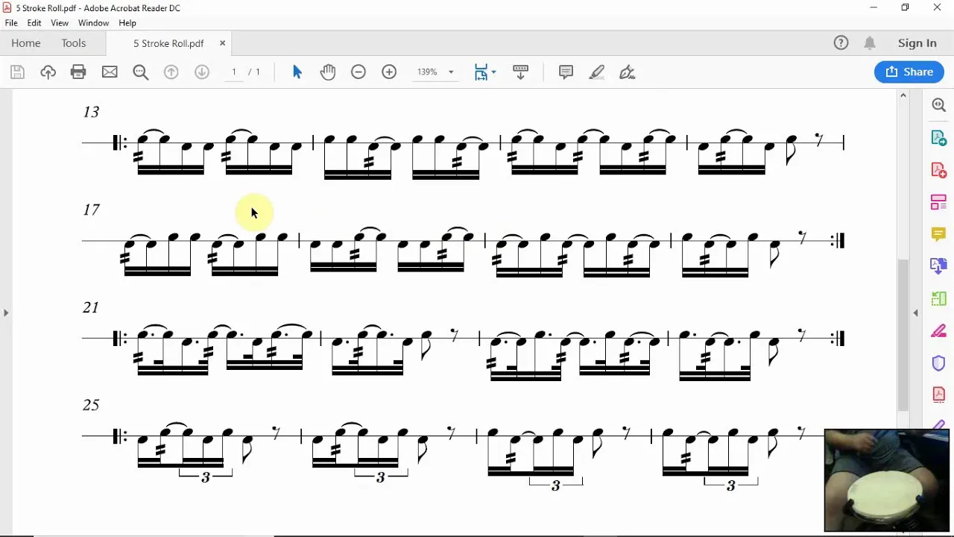Click the vertical scrollbar thumb

pyautogui.click(x=903, y=334)
